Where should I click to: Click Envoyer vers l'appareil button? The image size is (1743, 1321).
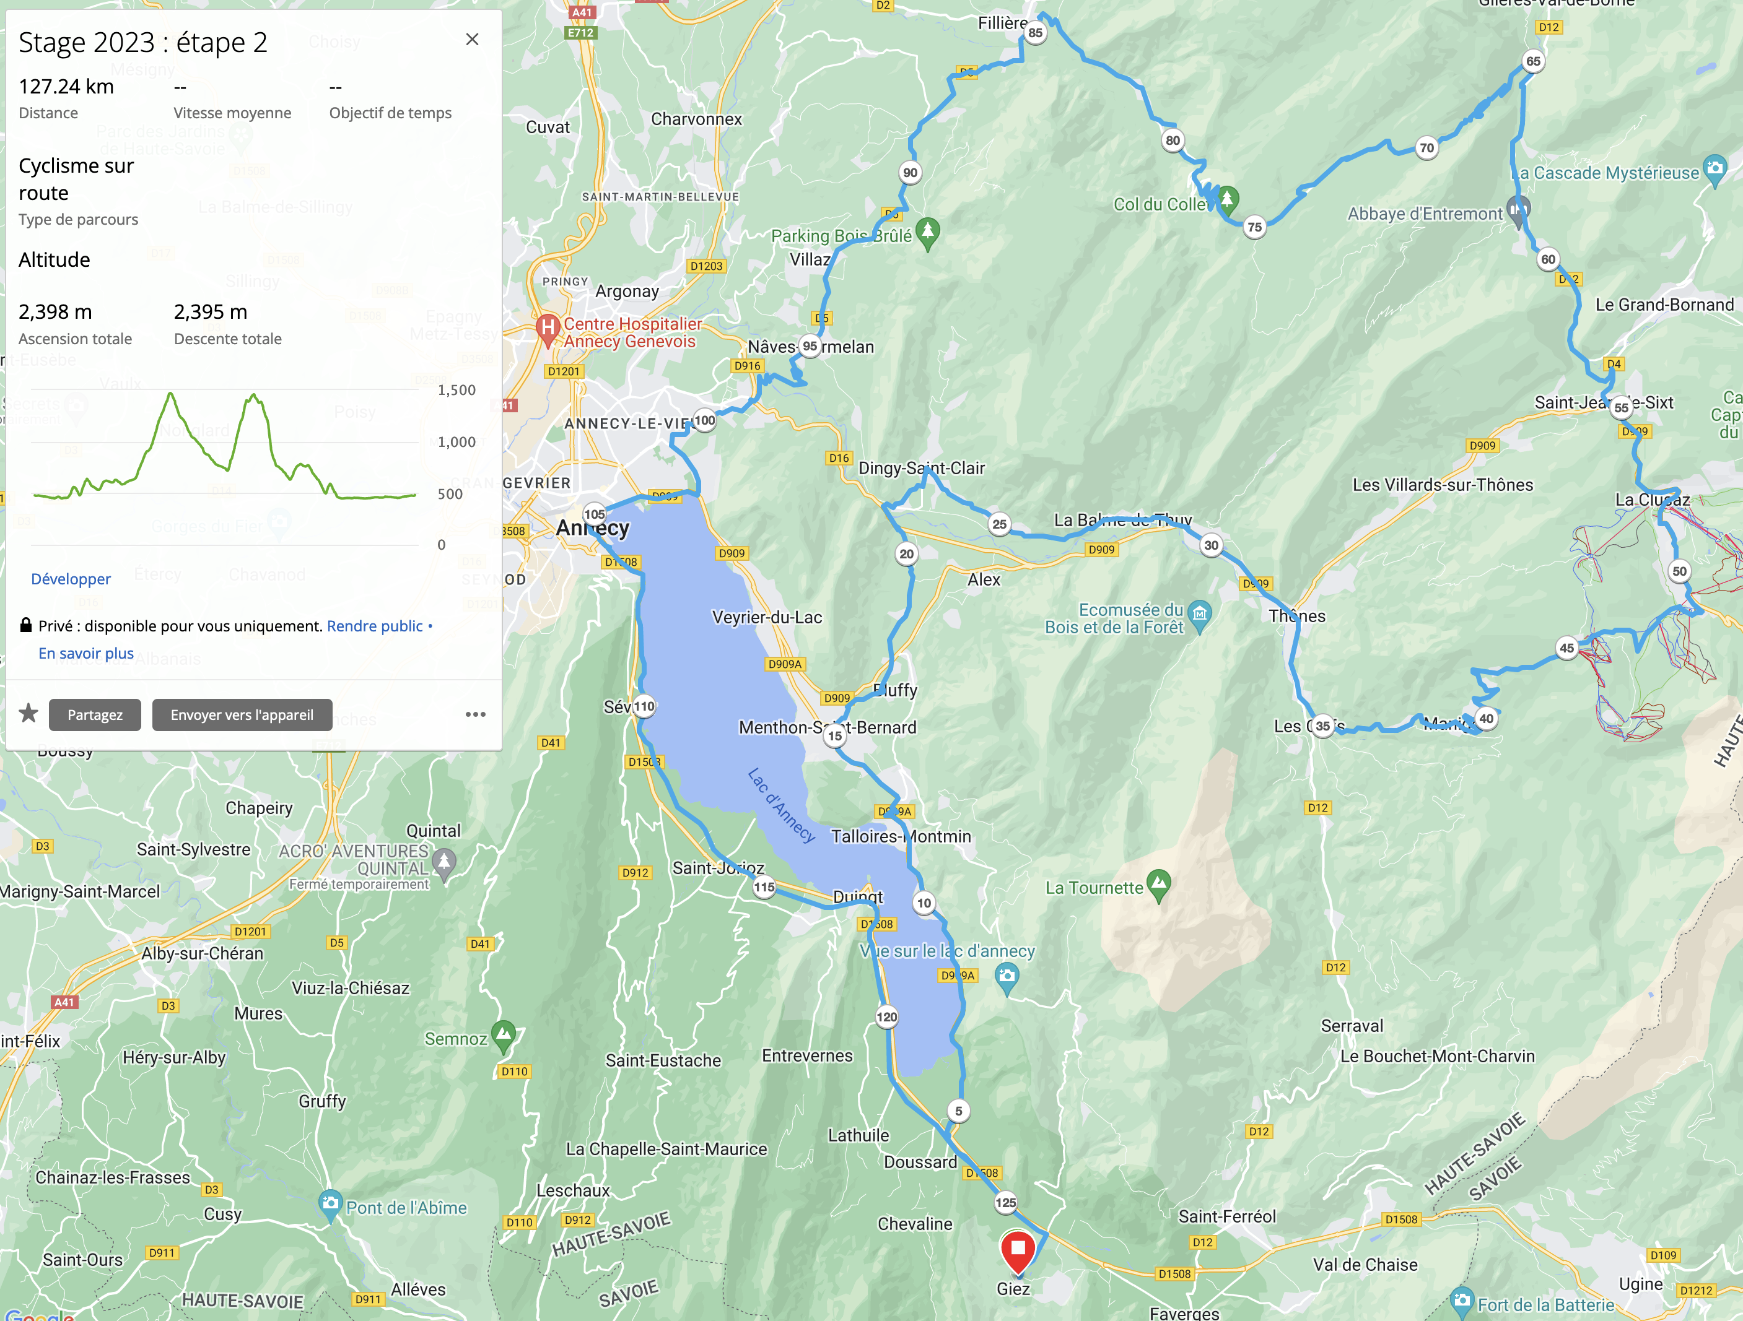[x=242, y=714]
